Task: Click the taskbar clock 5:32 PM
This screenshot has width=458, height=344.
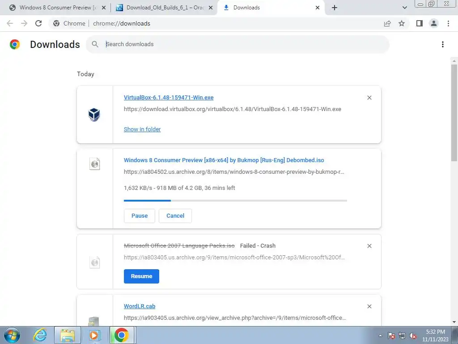Action: 435,332
